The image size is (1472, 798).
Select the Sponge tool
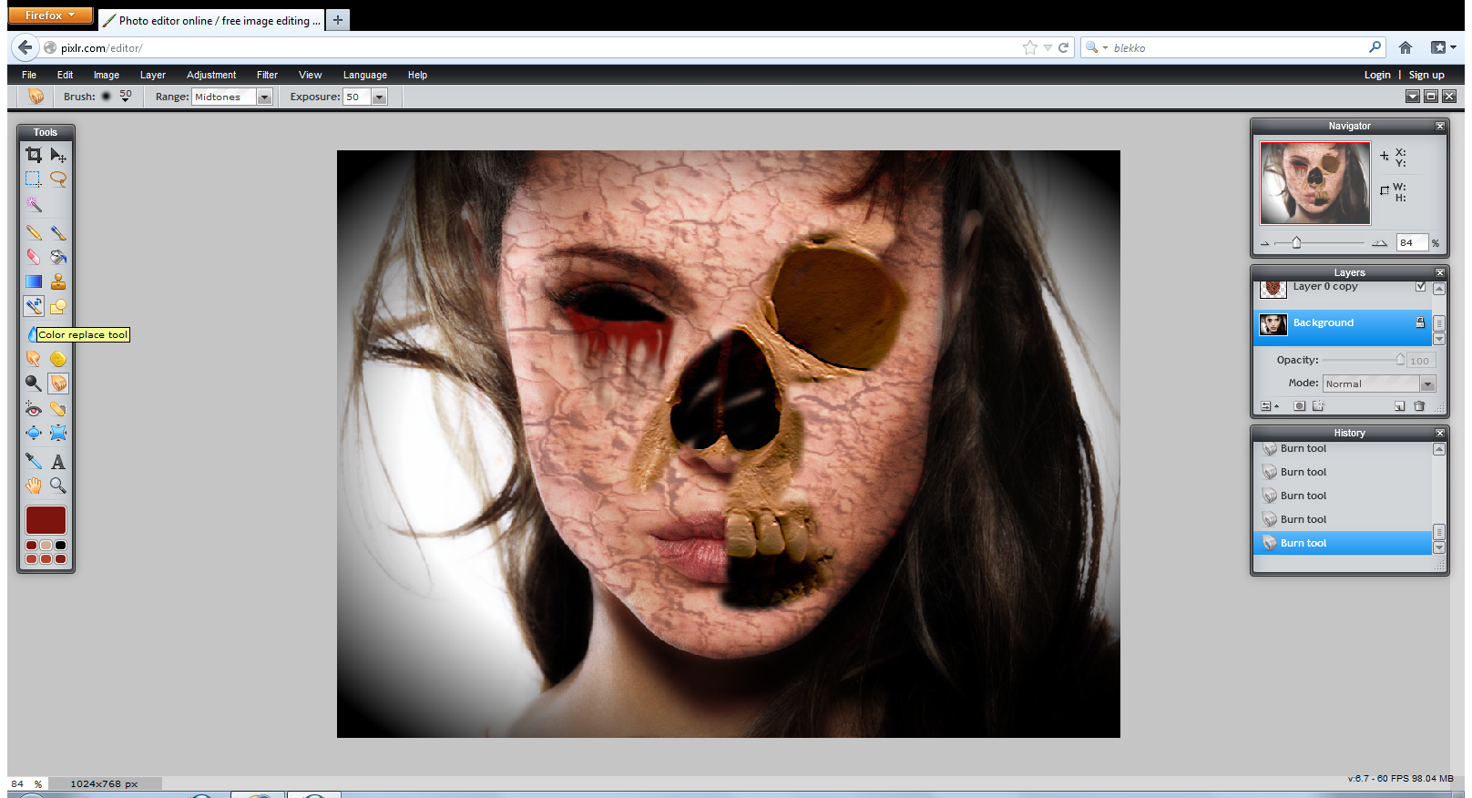(x=58, y=359)
